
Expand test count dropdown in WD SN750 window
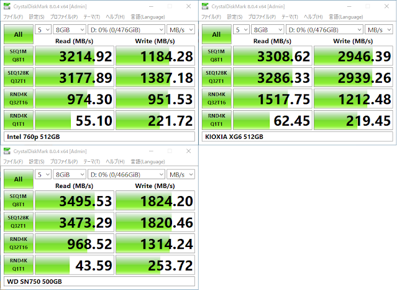point(43,174)
